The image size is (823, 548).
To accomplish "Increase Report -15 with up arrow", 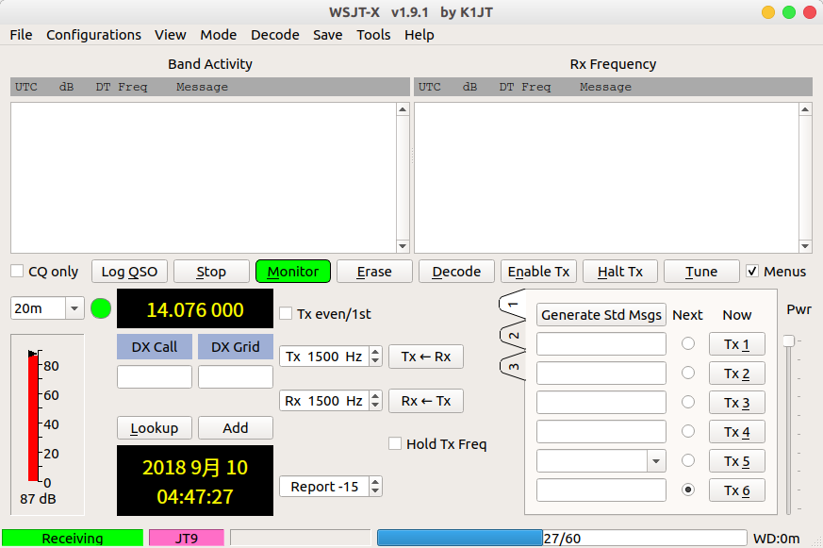I will click(x=375, y=481).
